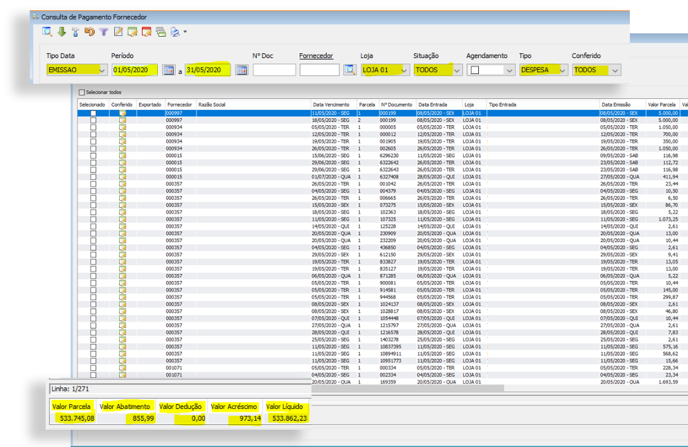Click the Razão Social column header
Screen dimensions: 688x447
click(253, 105)
